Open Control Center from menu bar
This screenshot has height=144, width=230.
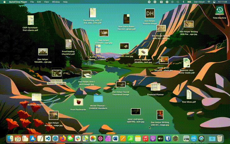(x=214, y=2)
